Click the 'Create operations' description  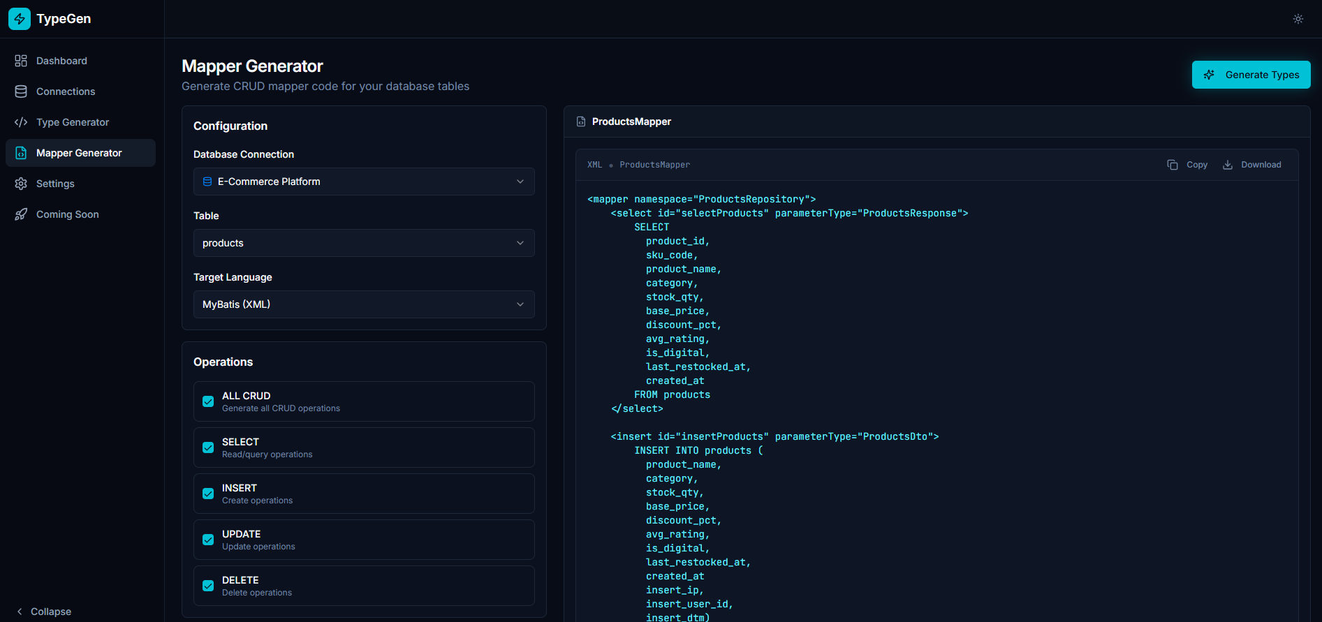[257, 501]
